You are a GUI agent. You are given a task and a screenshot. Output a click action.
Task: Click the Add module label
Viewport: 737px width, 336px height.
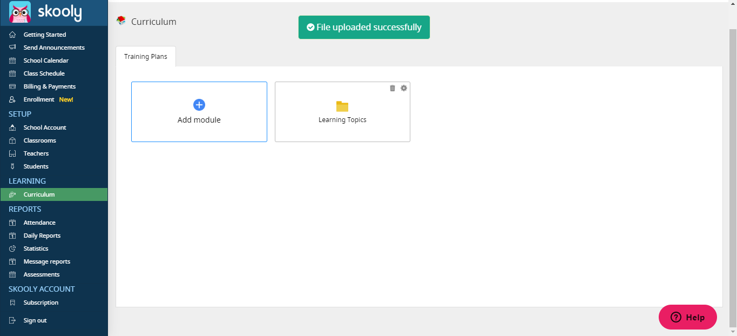point(199,120)
